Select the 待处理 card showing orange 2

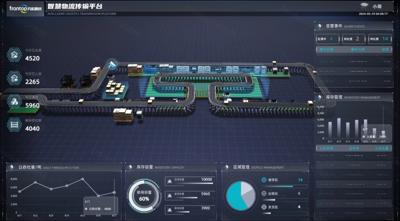(x=354, y=39)
